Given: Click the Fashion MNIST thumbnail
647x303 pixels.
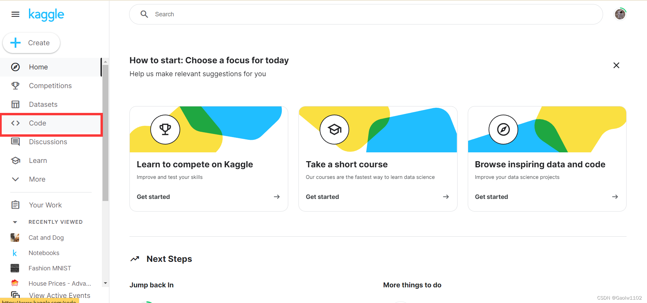Looking at the screenshot, I should (x=15, y=268).
